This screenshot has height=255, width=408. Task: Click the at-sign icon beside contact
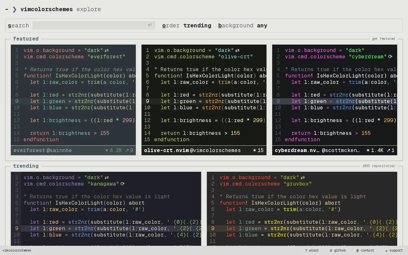click(358, 251)
